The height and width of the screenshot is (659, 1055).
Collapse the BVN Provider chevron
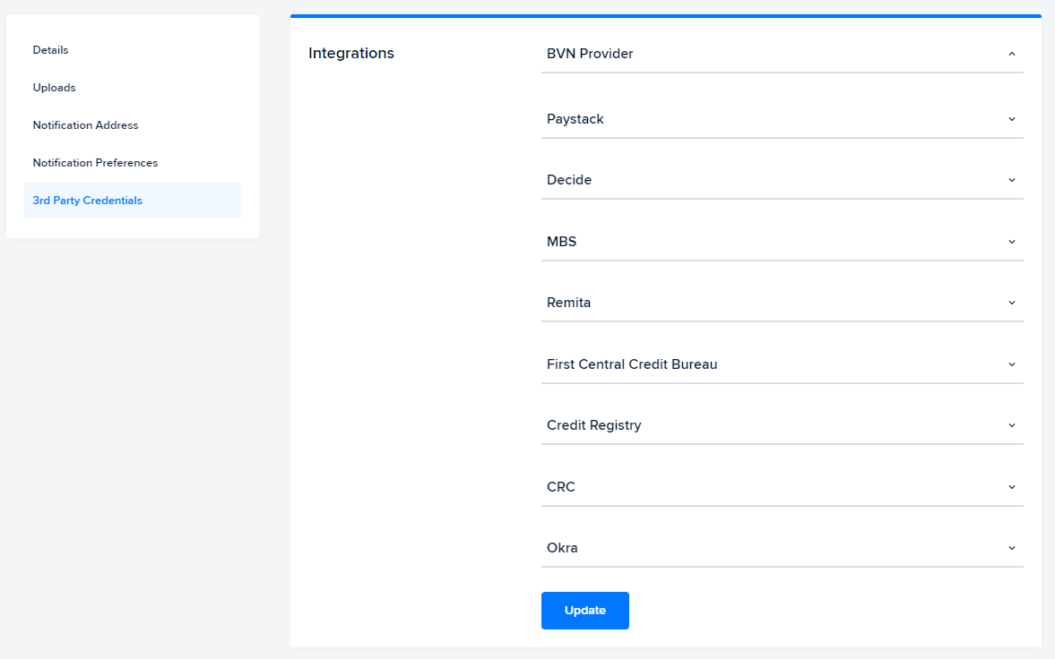tap(1011, 54)
